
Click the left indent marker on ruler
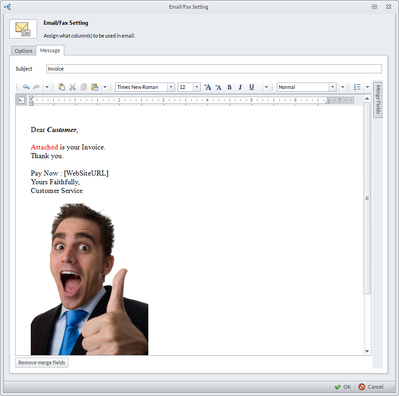pos(31,103)
